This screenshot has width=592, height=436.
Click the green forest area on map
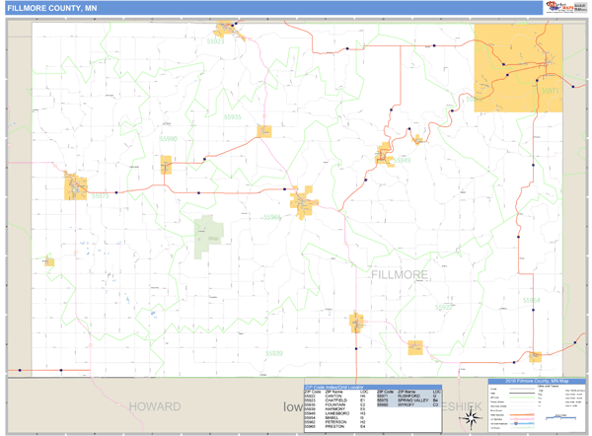(x=208, y=237)
